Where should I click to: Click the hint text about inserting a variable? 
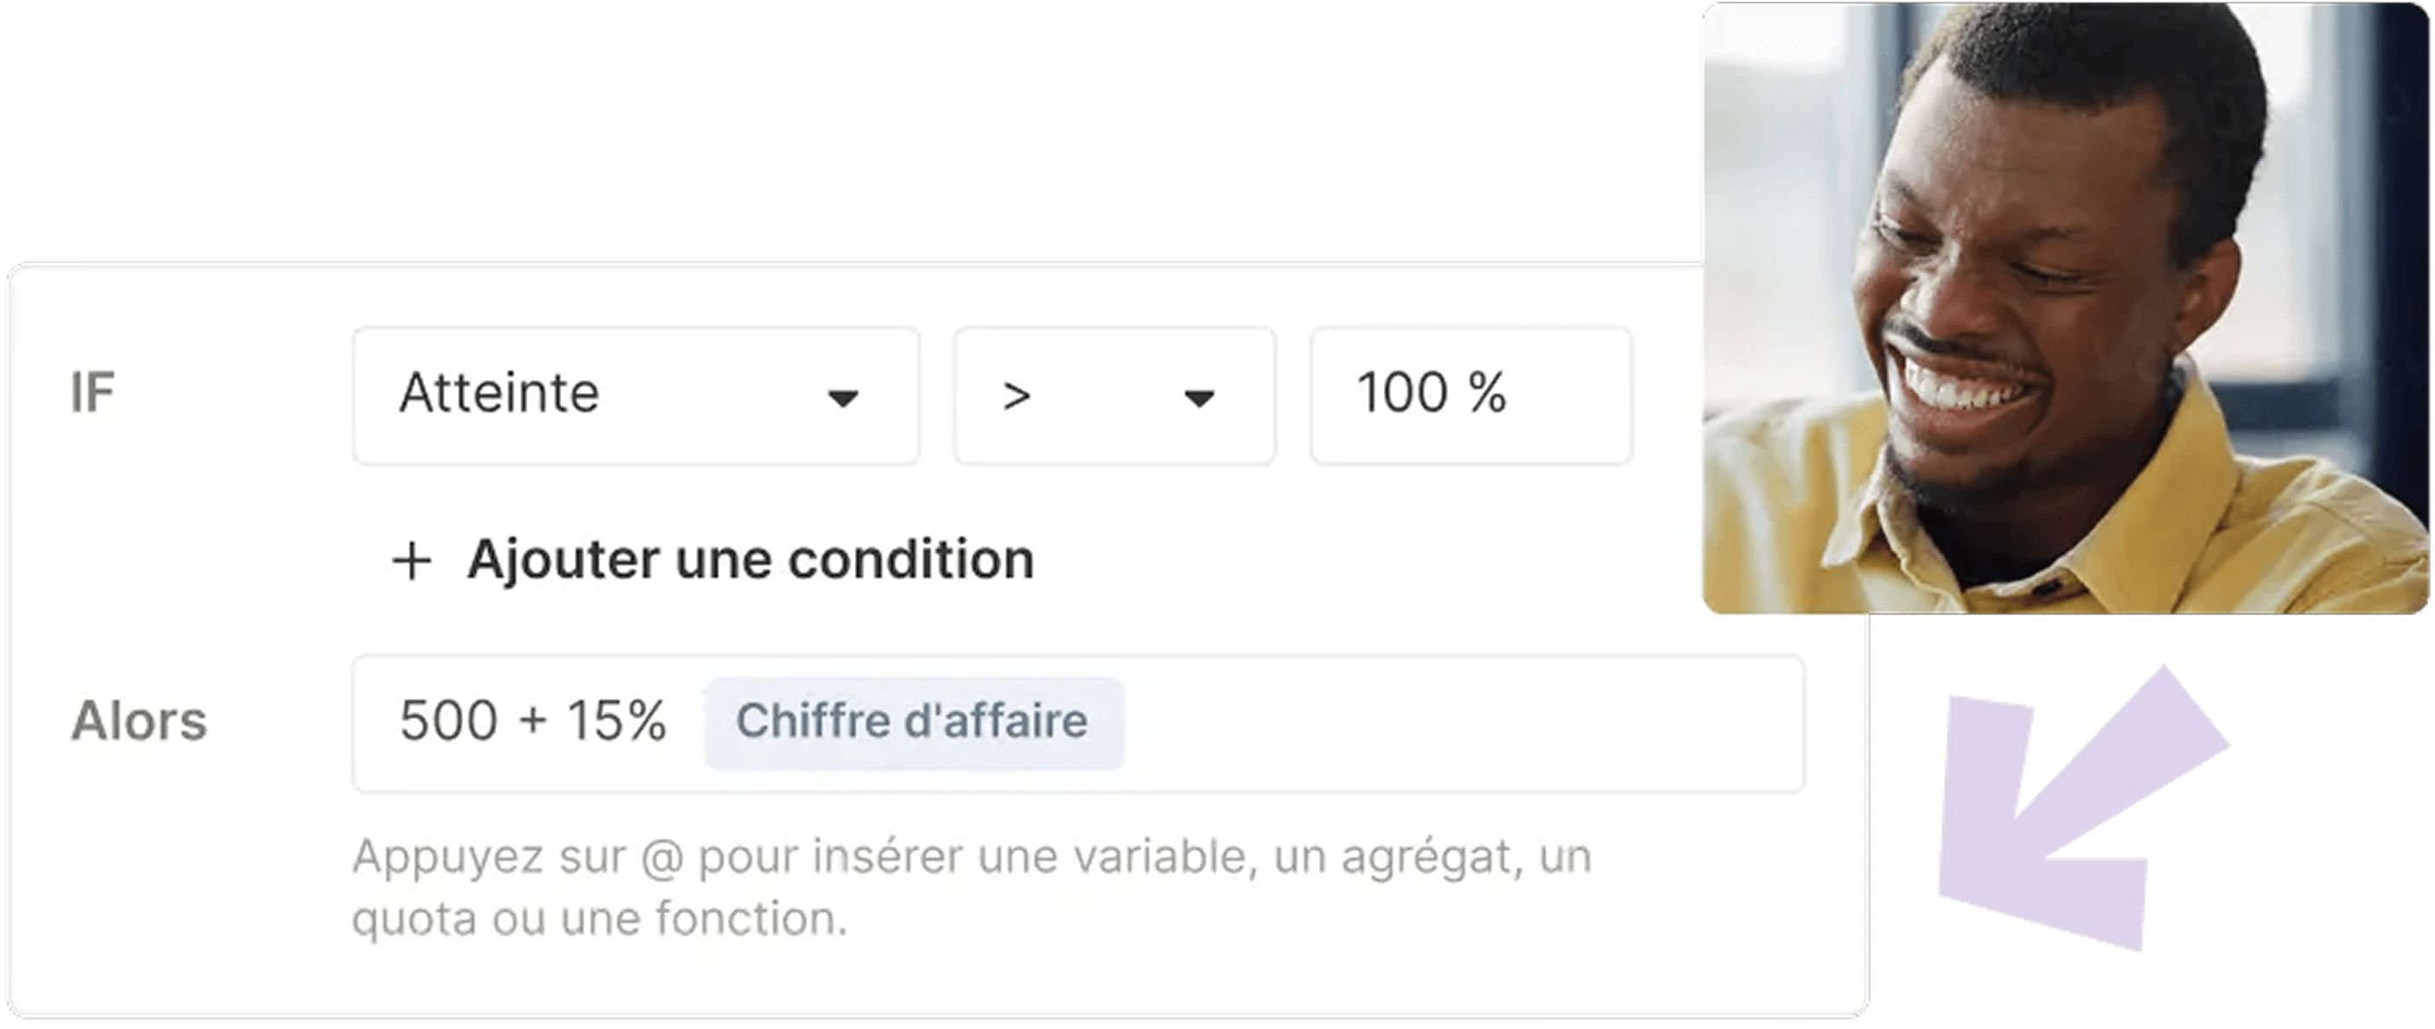pyautogui.click(x=972, y=888)
